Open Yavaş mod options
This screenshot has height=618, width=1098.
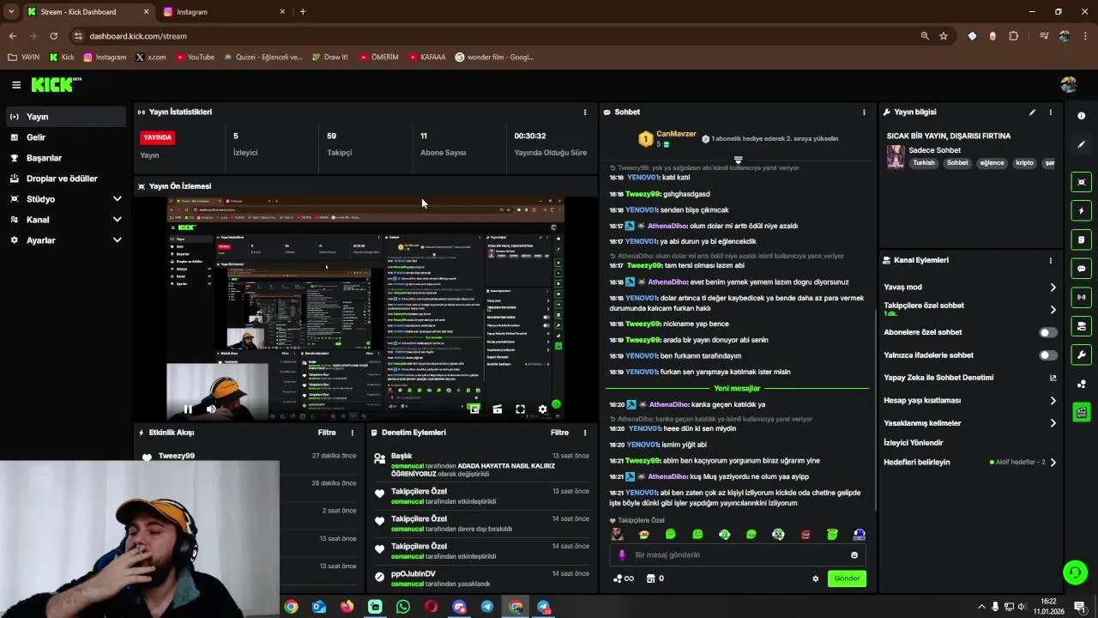pyautogui.click(x=969, y=288)
